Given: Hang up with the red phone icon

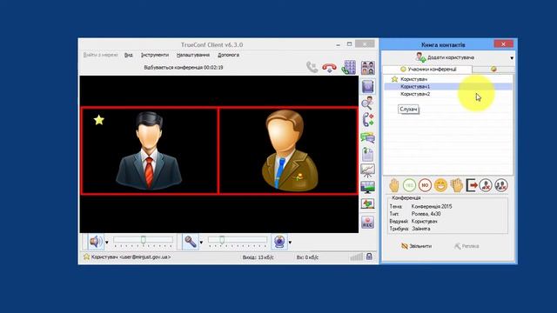Looking at the screenshot, I should coord(329,68).
